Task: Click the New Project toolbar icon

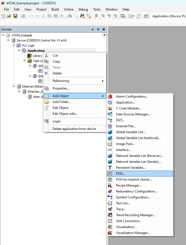Action: tap(3, 16)
